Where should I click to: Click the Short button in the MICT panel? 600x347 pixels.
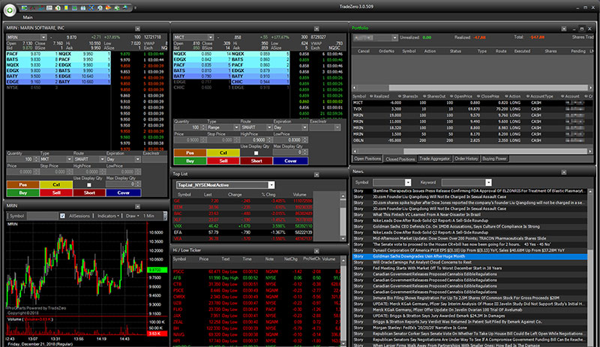point(256,161)
